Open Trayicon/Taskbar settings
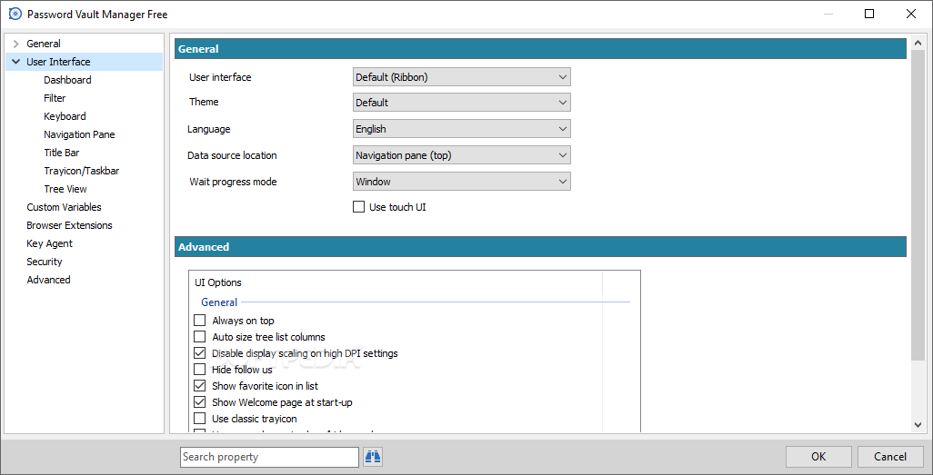 (x=82, y=171)
